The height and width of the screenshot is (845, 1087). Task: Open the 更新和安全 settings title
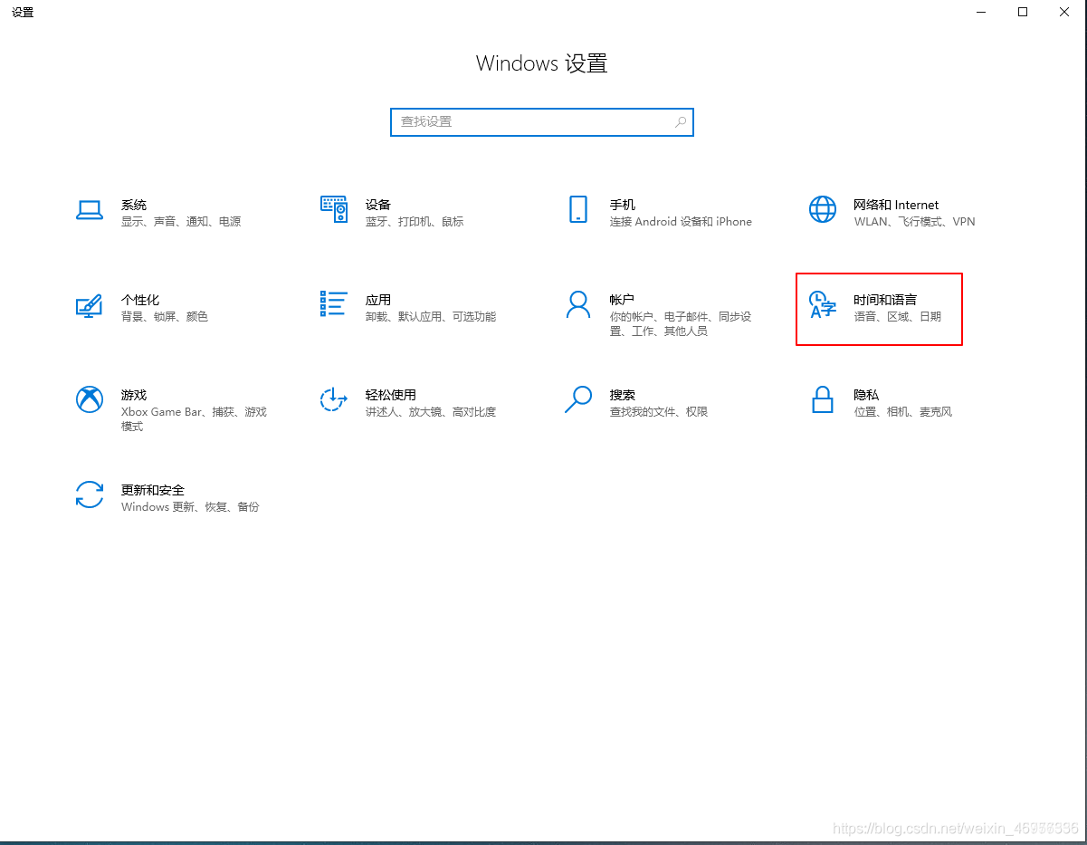(153, 490)
